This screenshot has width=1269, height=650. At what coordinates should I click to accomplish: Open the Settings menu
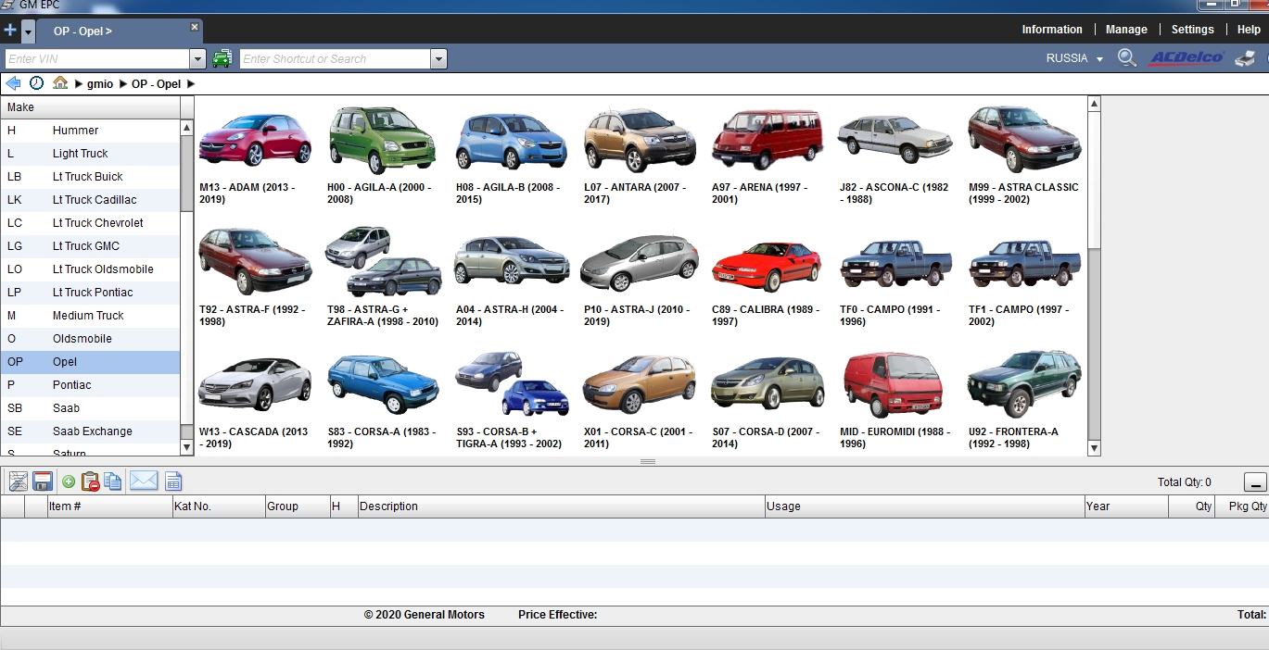pyautogui.click(x=1192, y=30)
